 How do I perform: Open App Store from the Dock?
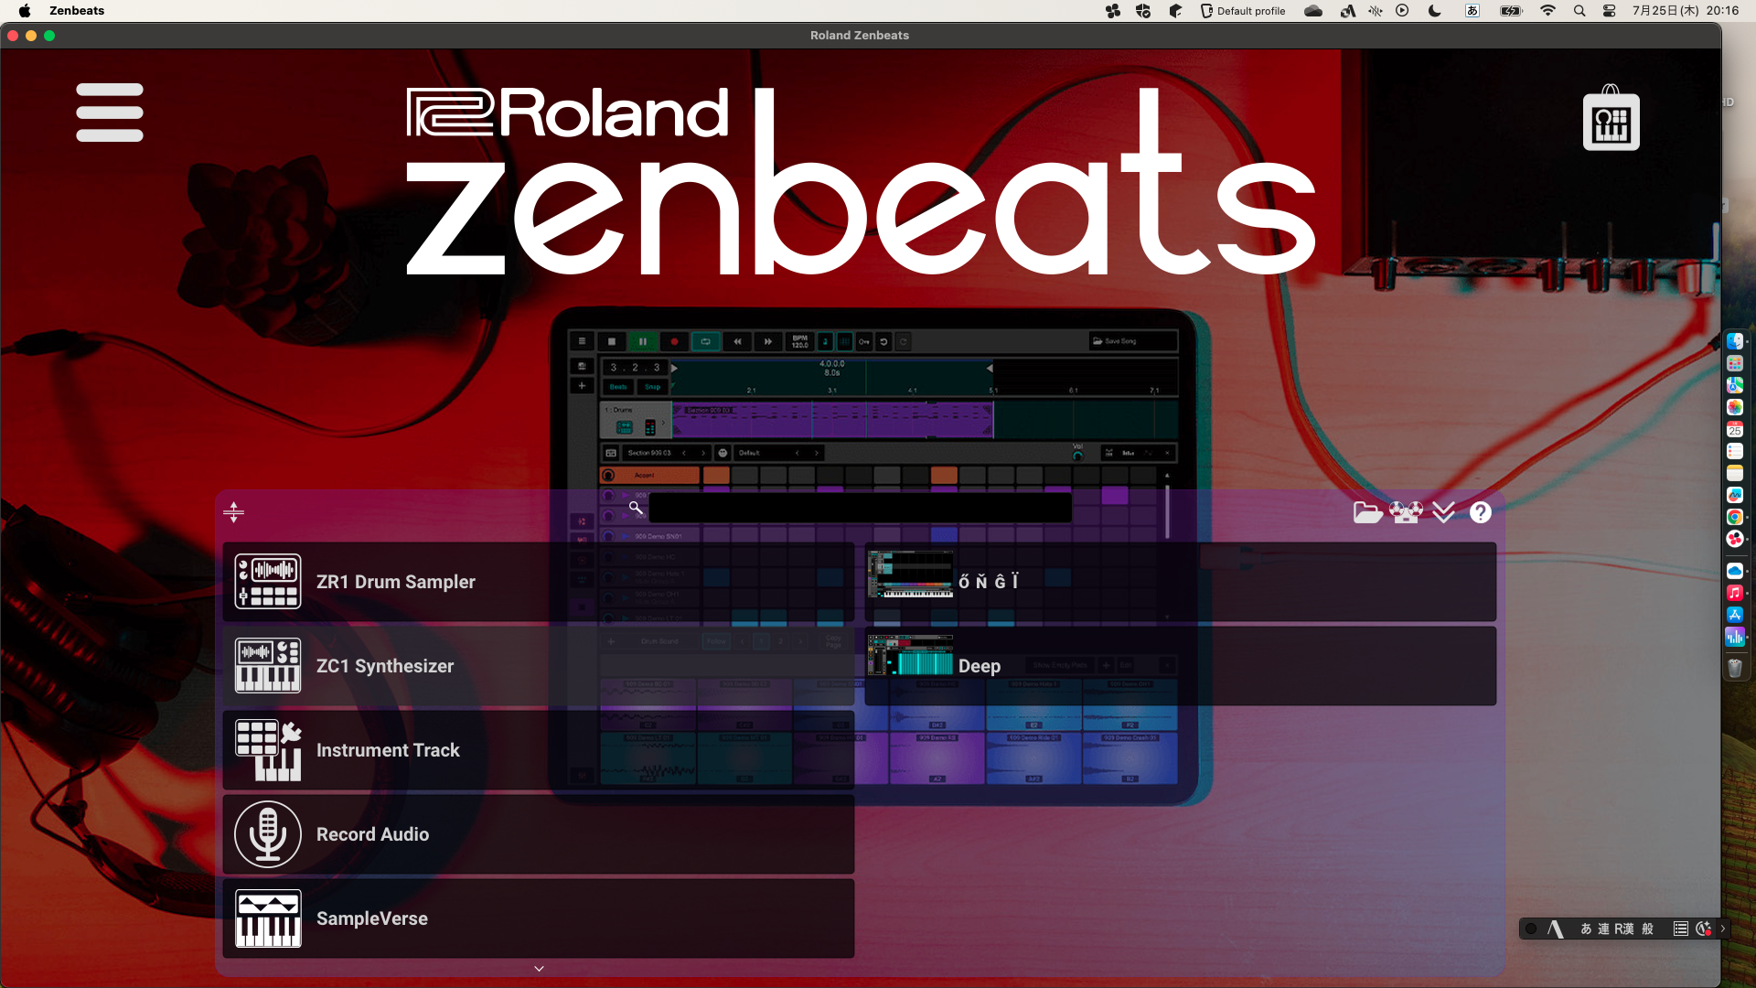pos(1734,615)
